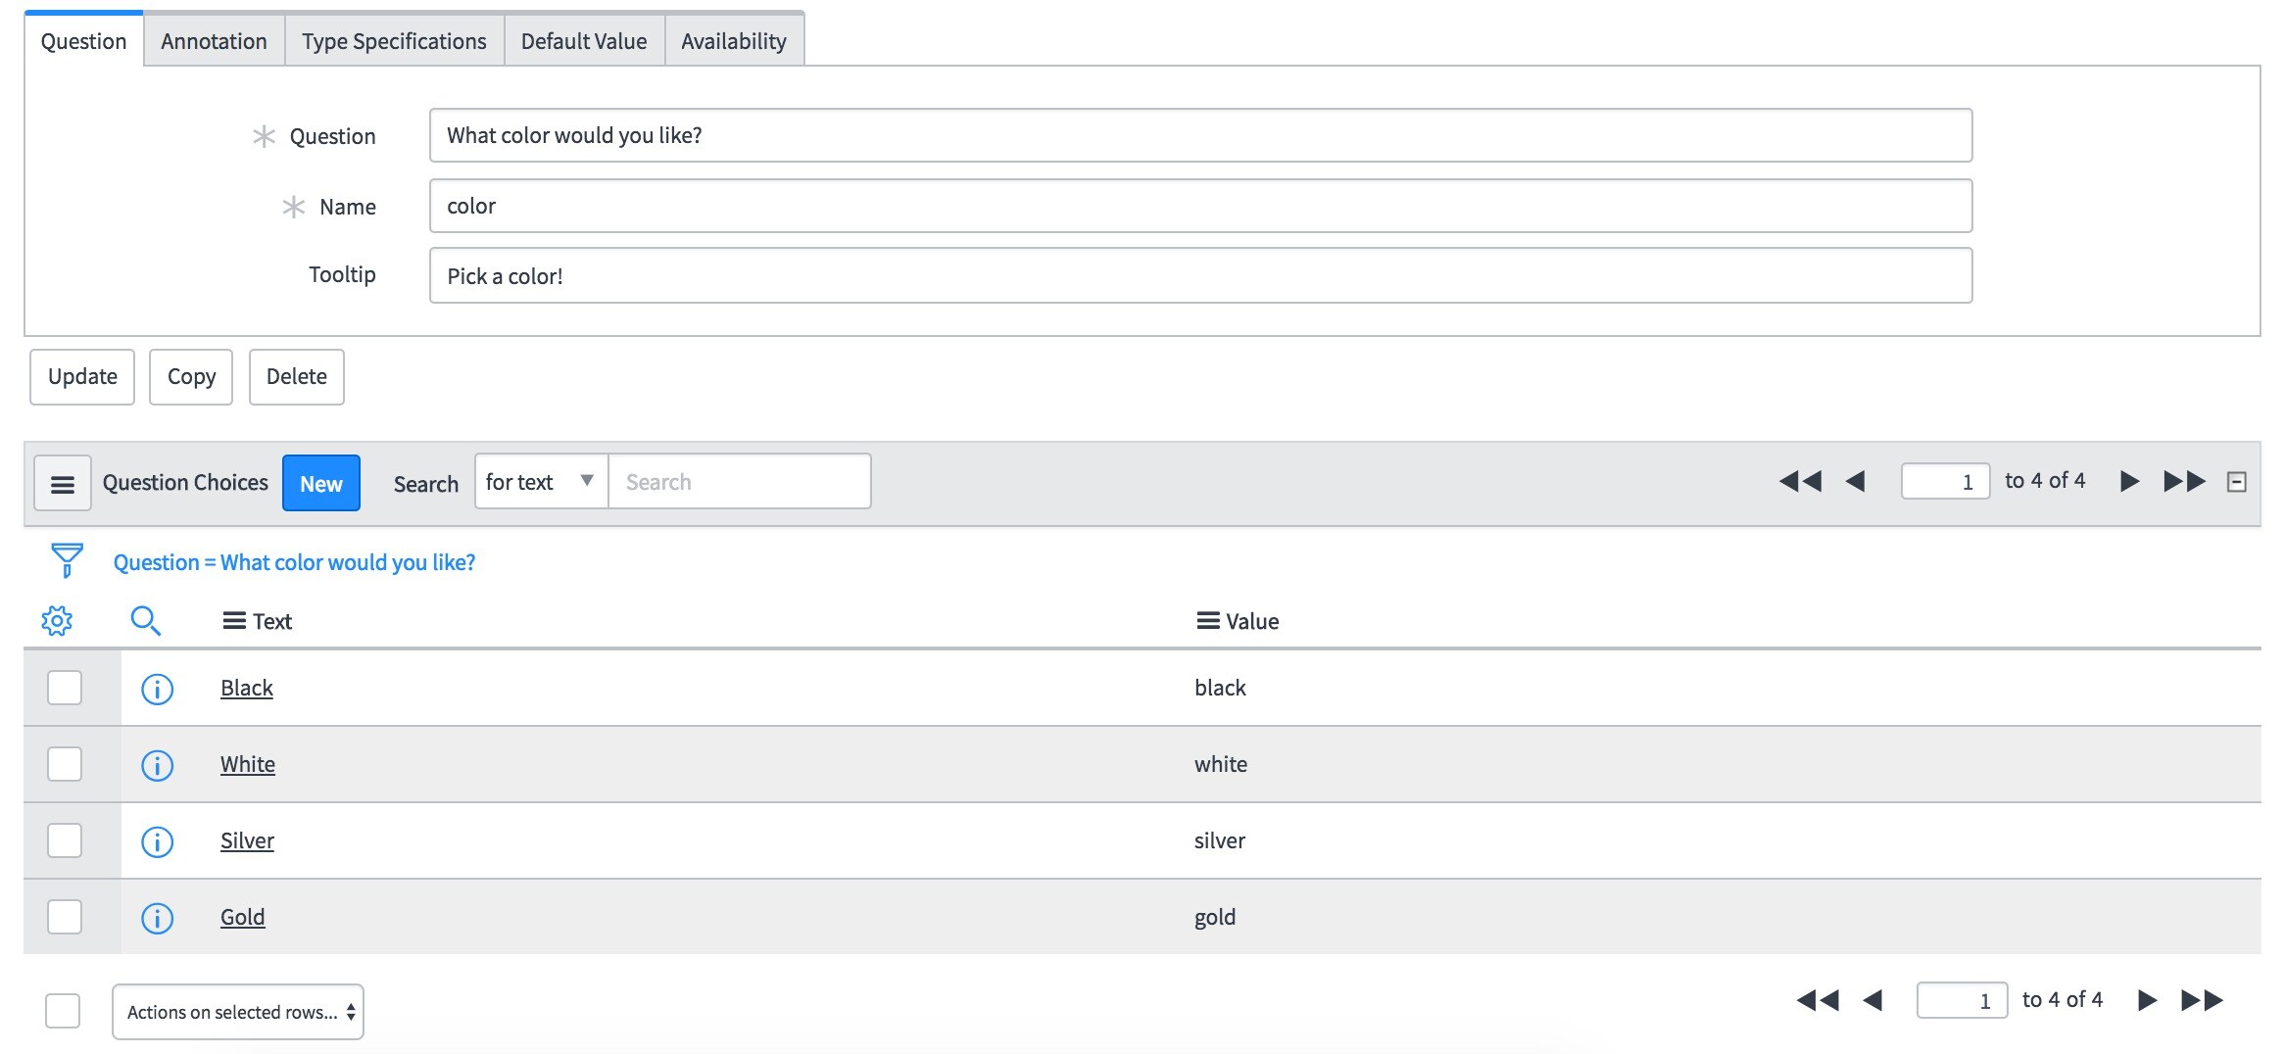The height and width of the screenshot is (1054, 2283).
Task: Open the Value column header menu
Action: pyautogui.click(x=1206, y=619)
